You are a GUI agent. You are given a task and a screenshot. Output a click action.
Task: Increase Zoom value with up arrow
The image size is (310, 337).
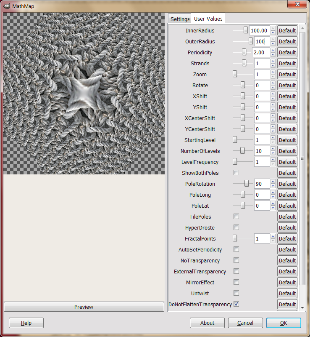pyautogui.click(x=273, y=72)
